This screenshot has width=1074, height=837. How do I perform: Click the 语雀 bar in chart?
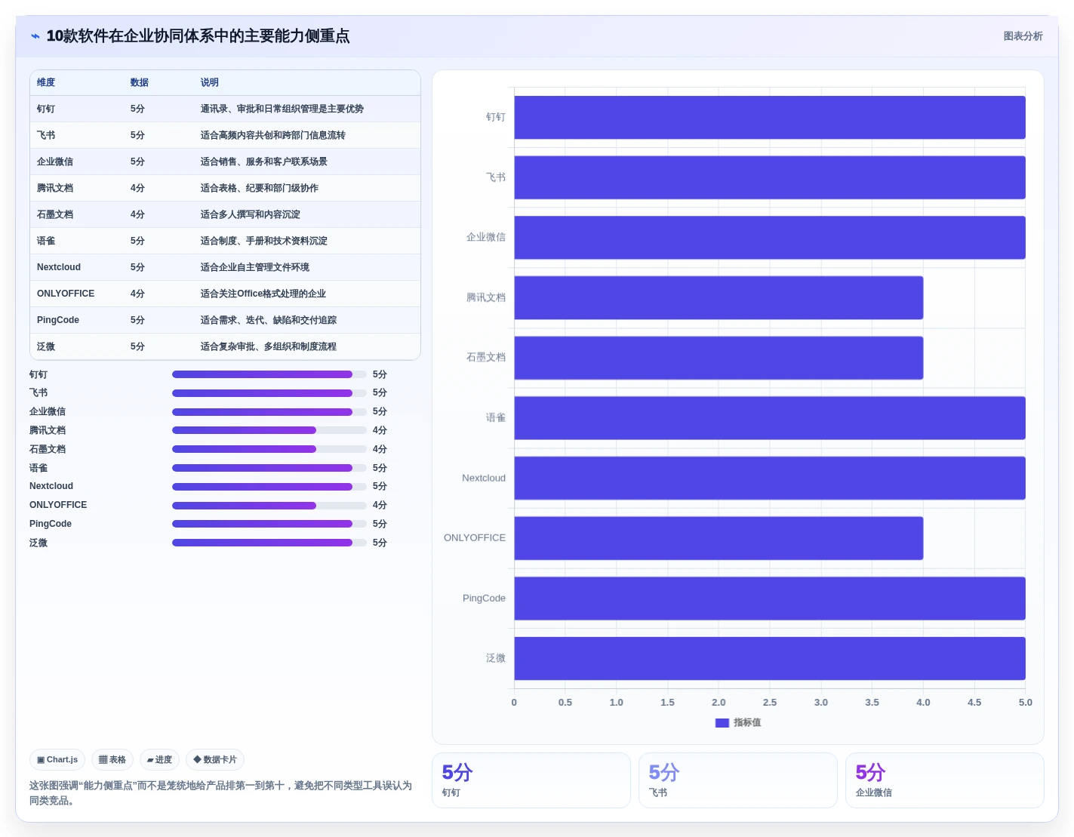[770, 418]
